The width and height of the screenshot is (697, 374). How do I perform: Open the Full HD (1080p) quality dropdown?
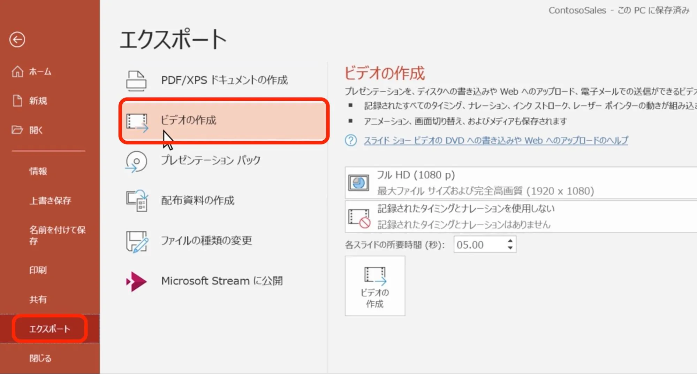520,183
